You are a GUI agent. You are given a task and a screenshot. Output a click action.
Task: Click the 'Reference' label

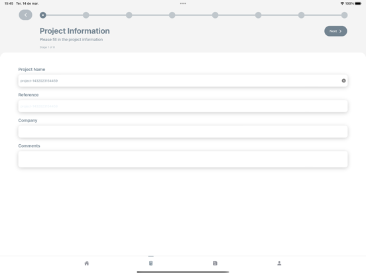point(29,95)
